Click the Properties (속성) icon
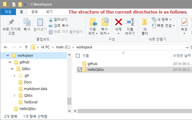Screen dimensions: 192x120 (x=184, y=22)
